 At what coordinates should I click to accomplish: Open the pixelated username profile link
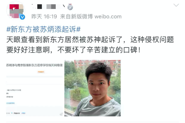[48, 7]
